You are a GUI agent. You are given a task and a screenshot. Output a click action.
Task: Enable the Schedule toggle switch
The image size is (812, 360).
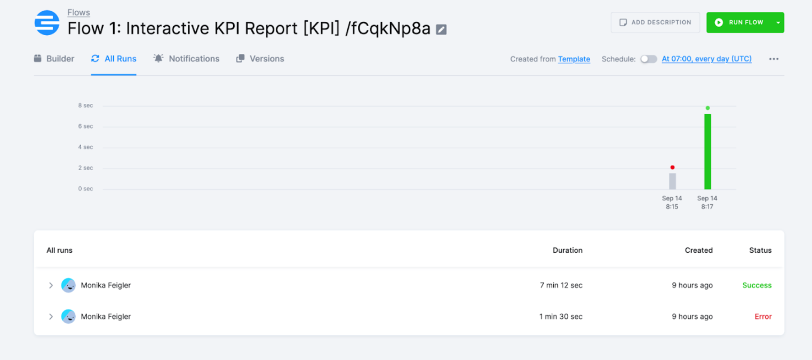(x=649, y=59)
